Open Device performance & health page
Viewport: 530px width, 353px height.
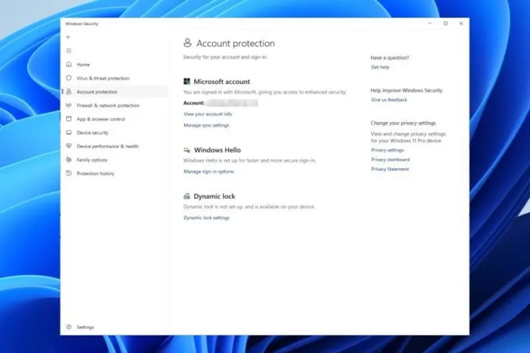107,146
